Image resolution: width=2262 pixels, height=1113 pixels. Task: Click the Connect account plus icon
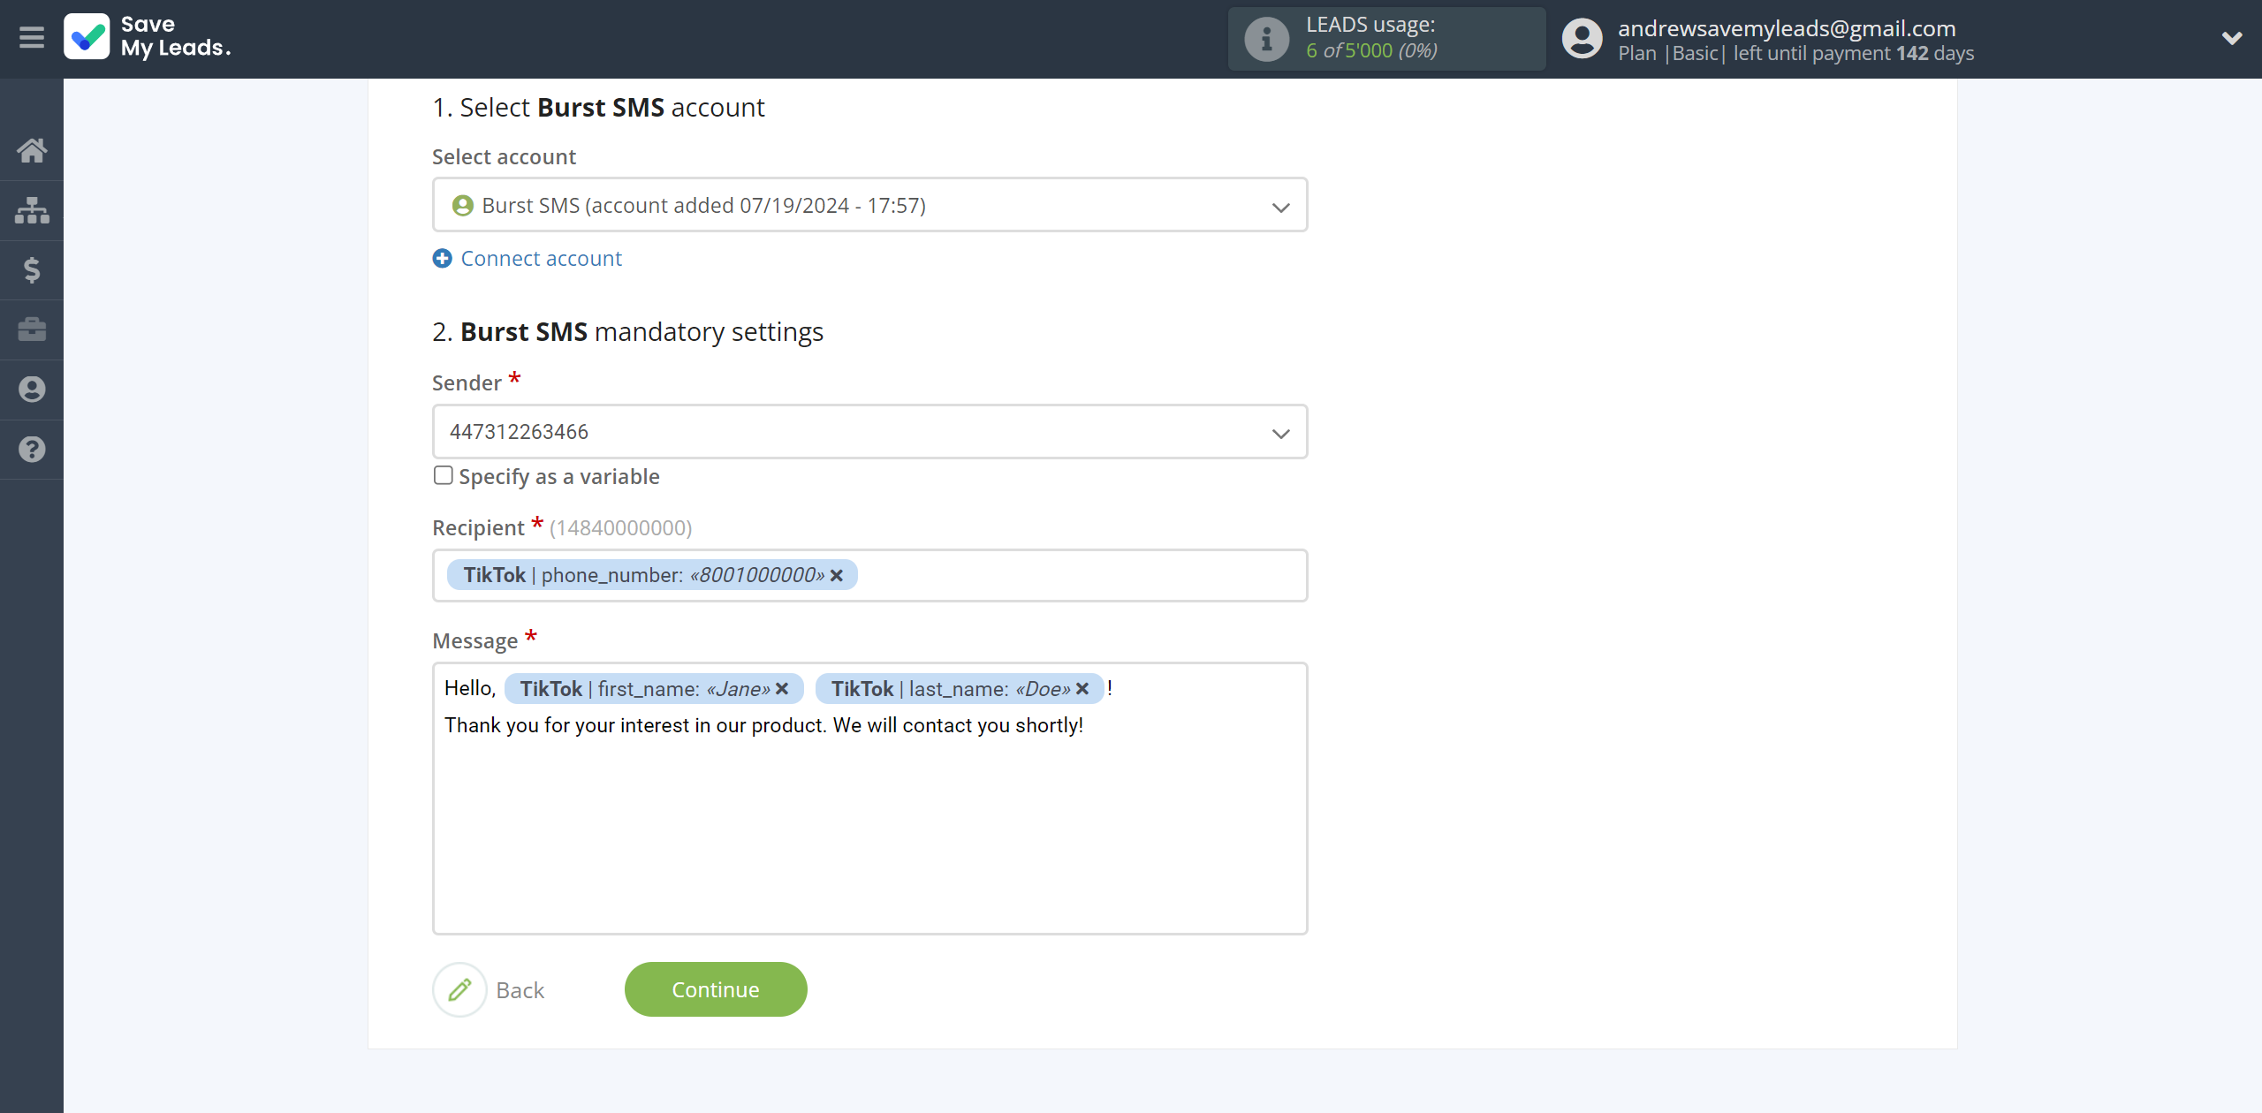[x=443, y=259]
